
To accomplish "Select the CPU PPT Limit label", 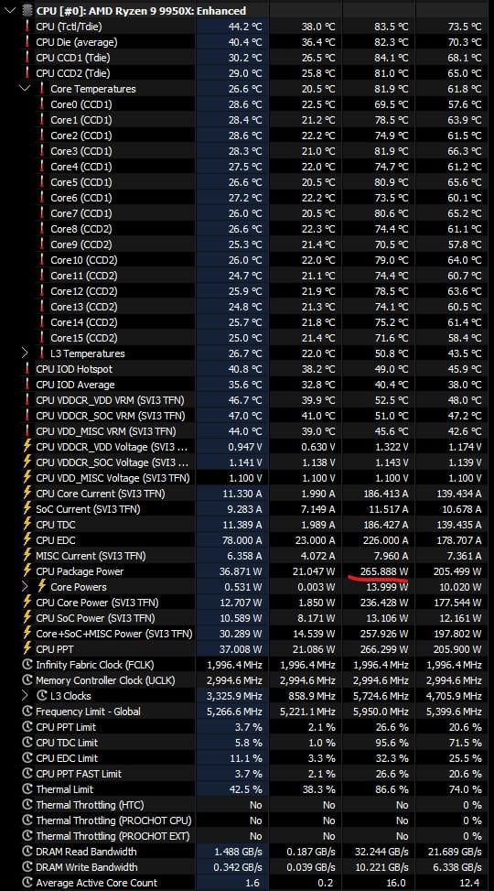I will [66, 727].
